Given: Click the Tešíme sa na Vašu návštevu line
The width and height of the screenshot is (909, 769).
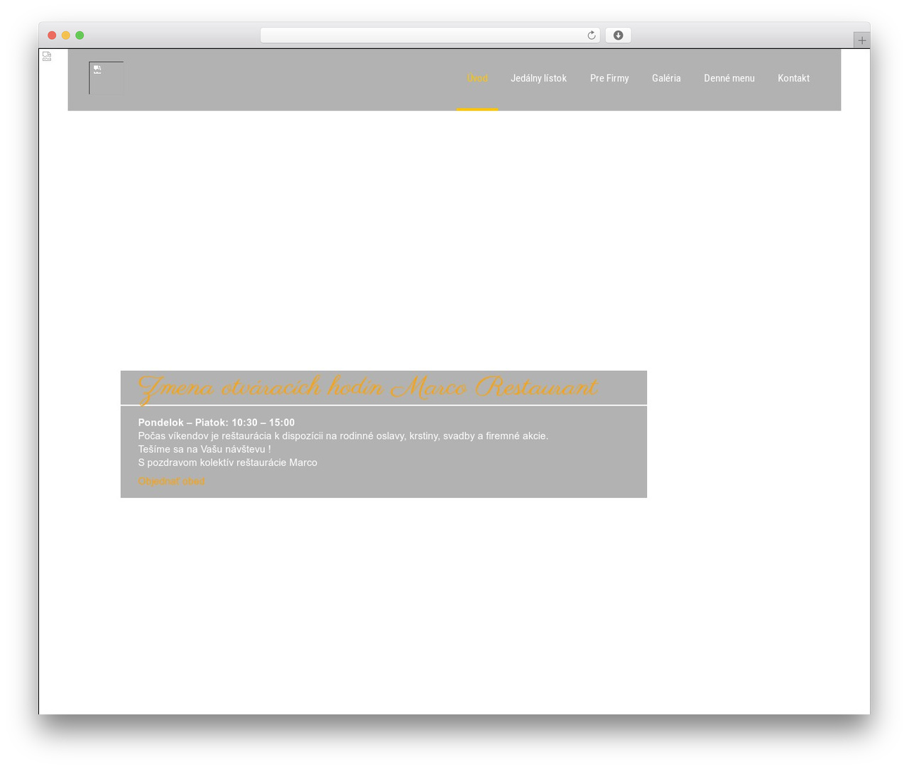Looking at the screenshot, I should coord(205,449).
